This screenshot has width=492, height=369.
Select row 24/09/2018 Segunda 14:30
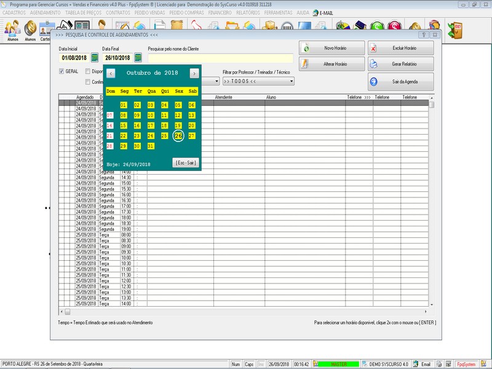coord(243,178)
